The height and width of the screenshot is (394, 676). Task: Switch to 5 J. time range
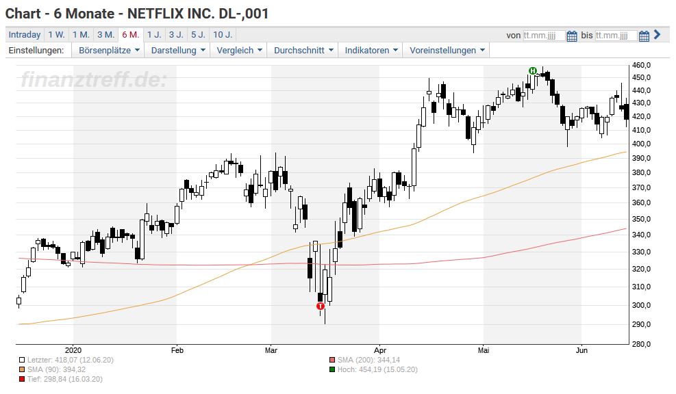[x=199, y=34]
